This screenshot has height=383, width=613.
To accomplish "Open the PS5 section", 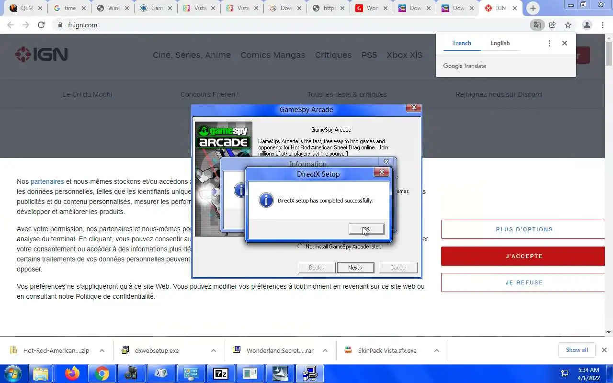I will (369, 55).
